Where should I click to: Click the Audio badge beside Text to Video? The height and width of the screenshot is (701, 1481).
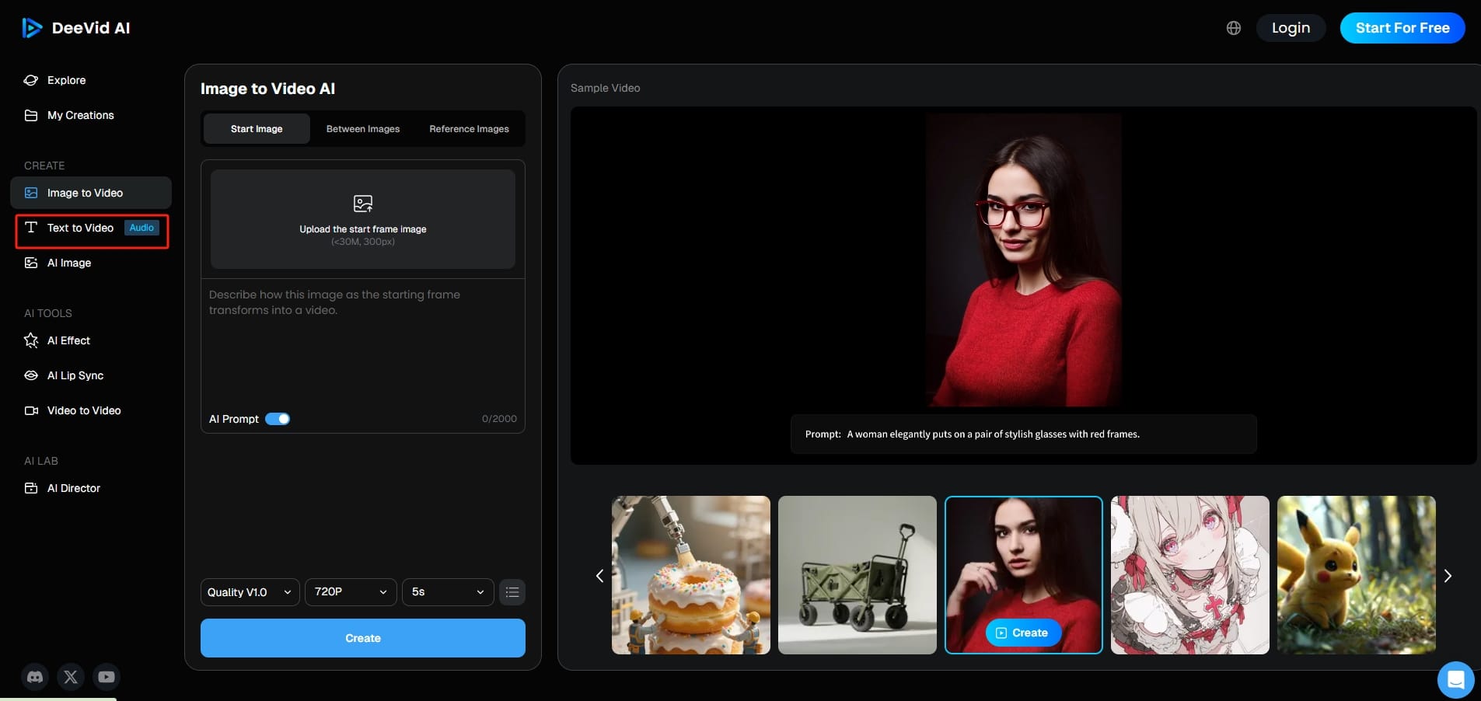(x=141, y=228)
